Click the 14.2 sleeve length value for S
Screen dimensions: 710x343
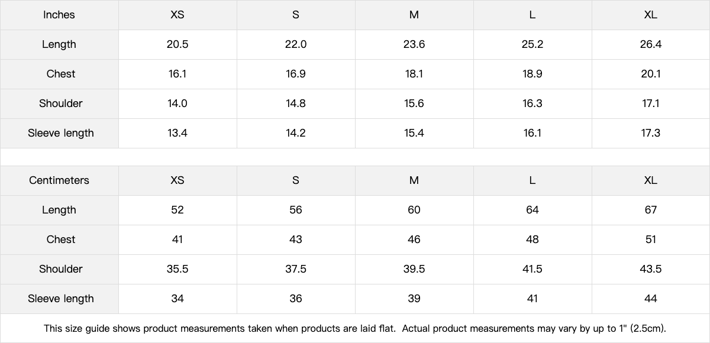pos(296,133)
